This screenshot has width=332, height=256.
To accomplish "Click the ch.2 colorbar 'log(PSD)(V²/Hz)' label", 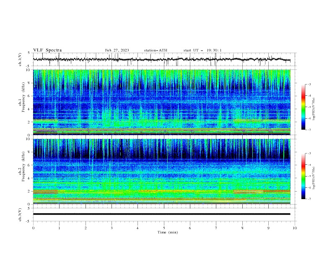I will (314, 178).
